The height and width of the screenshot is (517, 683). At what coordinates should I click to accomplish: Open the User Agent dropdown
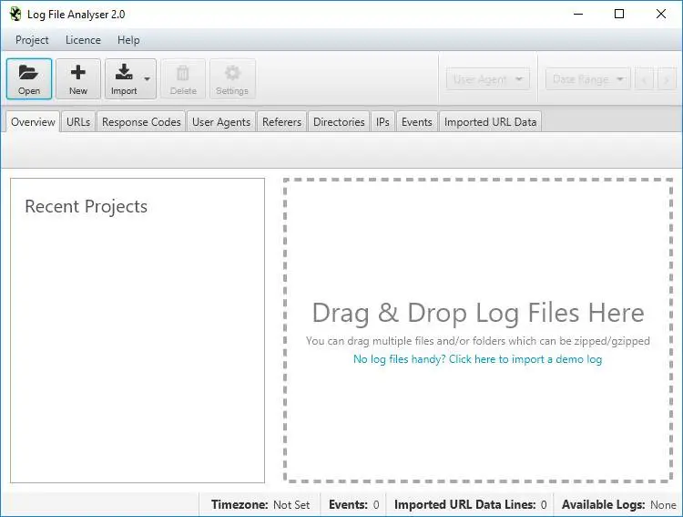(488, 79)
